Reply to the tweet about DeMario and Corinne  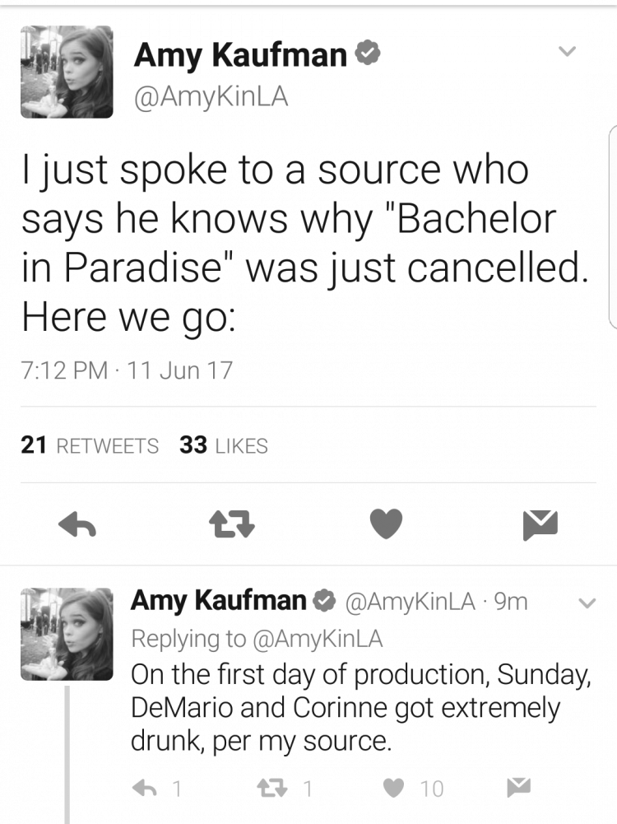click(145, 788)
